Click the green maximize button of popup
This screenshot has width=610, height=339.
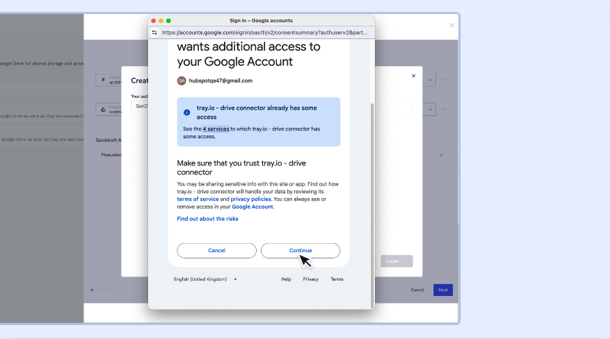click(168, 21)
